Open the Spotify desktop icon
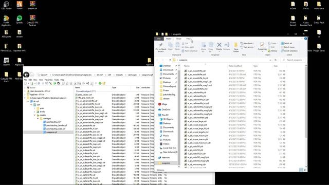 pos(20,20)
